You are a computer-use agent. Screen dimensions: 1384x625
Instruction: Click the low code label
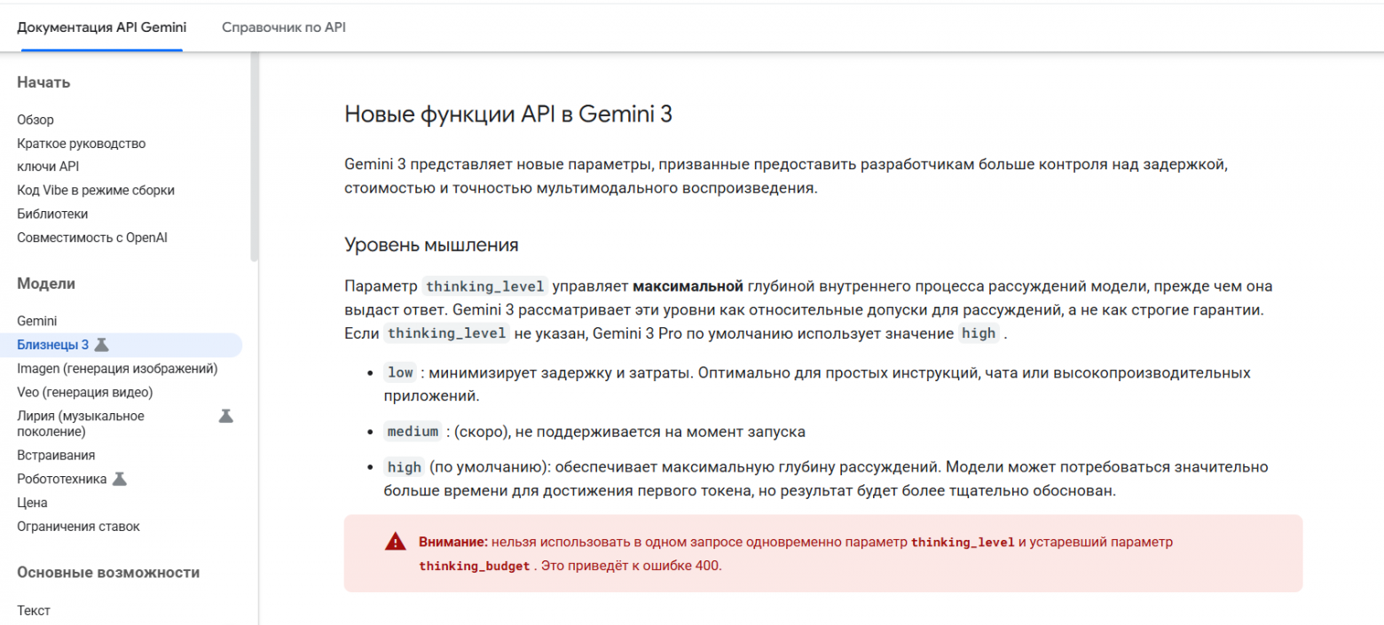pyautogui.click(x=400, y=373)
